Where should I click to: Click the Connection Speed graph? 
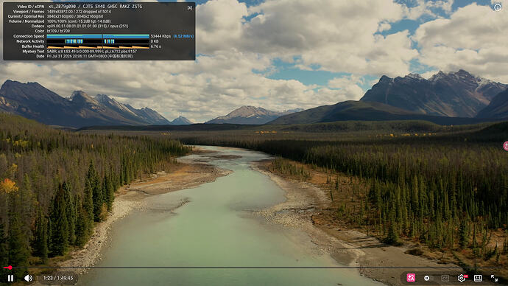click(98, 36)
